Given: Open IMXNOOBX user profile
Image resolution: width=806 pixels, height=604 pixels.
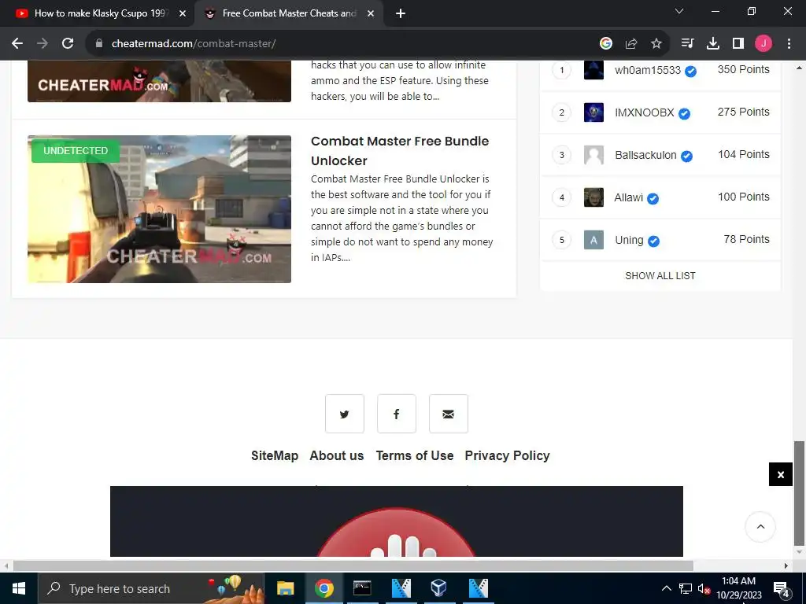Looking at the screenshot, I should 644,113.
